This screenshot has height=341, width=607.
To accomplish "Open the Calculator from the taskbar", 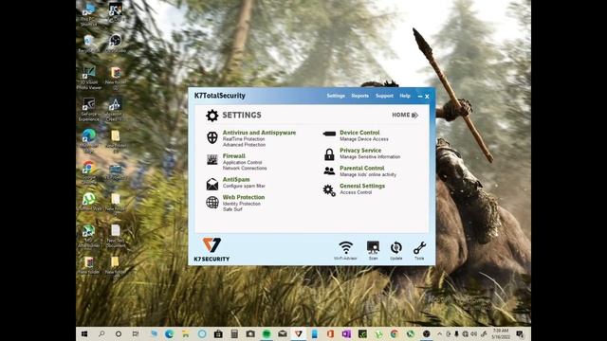I will pyautogui.click(x=234, y=333).
